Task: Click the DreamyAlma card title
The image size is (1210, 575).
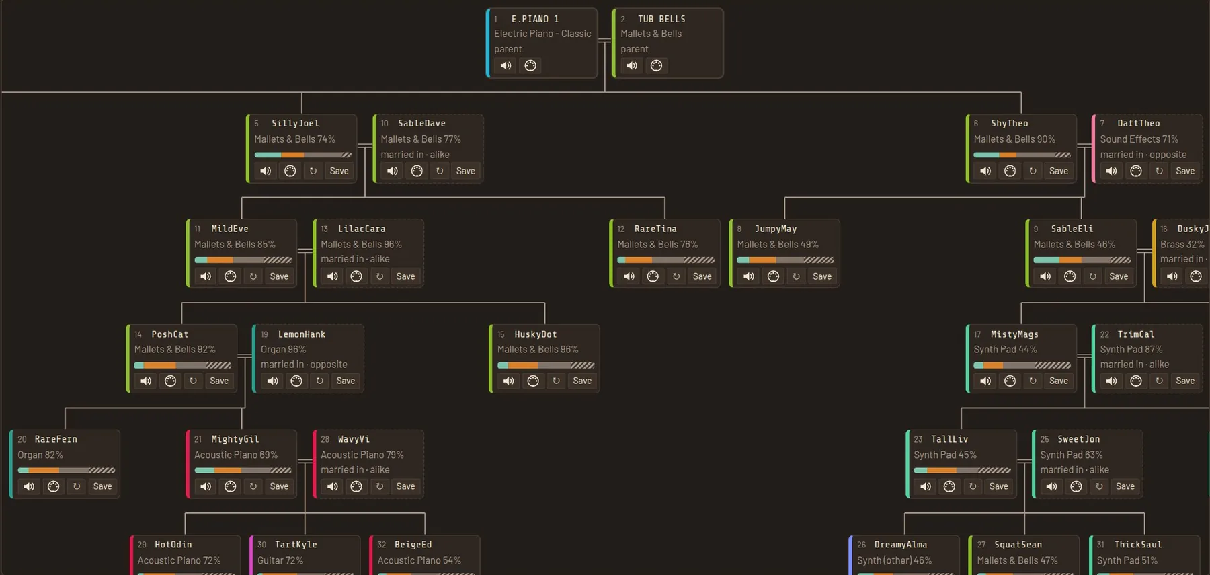Action: (901, 545)
